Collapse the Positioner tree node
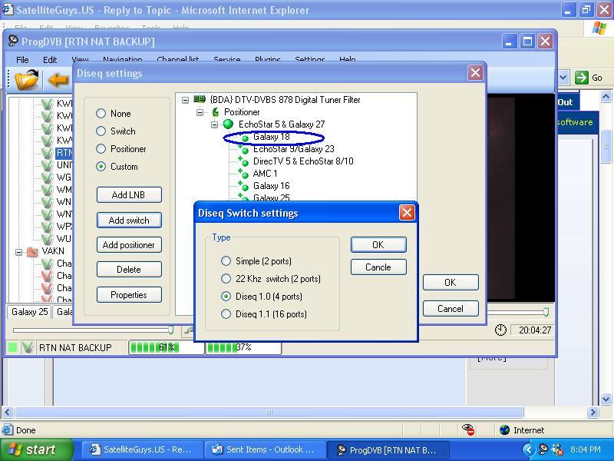 pyautogui.click(x=200, y=112)
